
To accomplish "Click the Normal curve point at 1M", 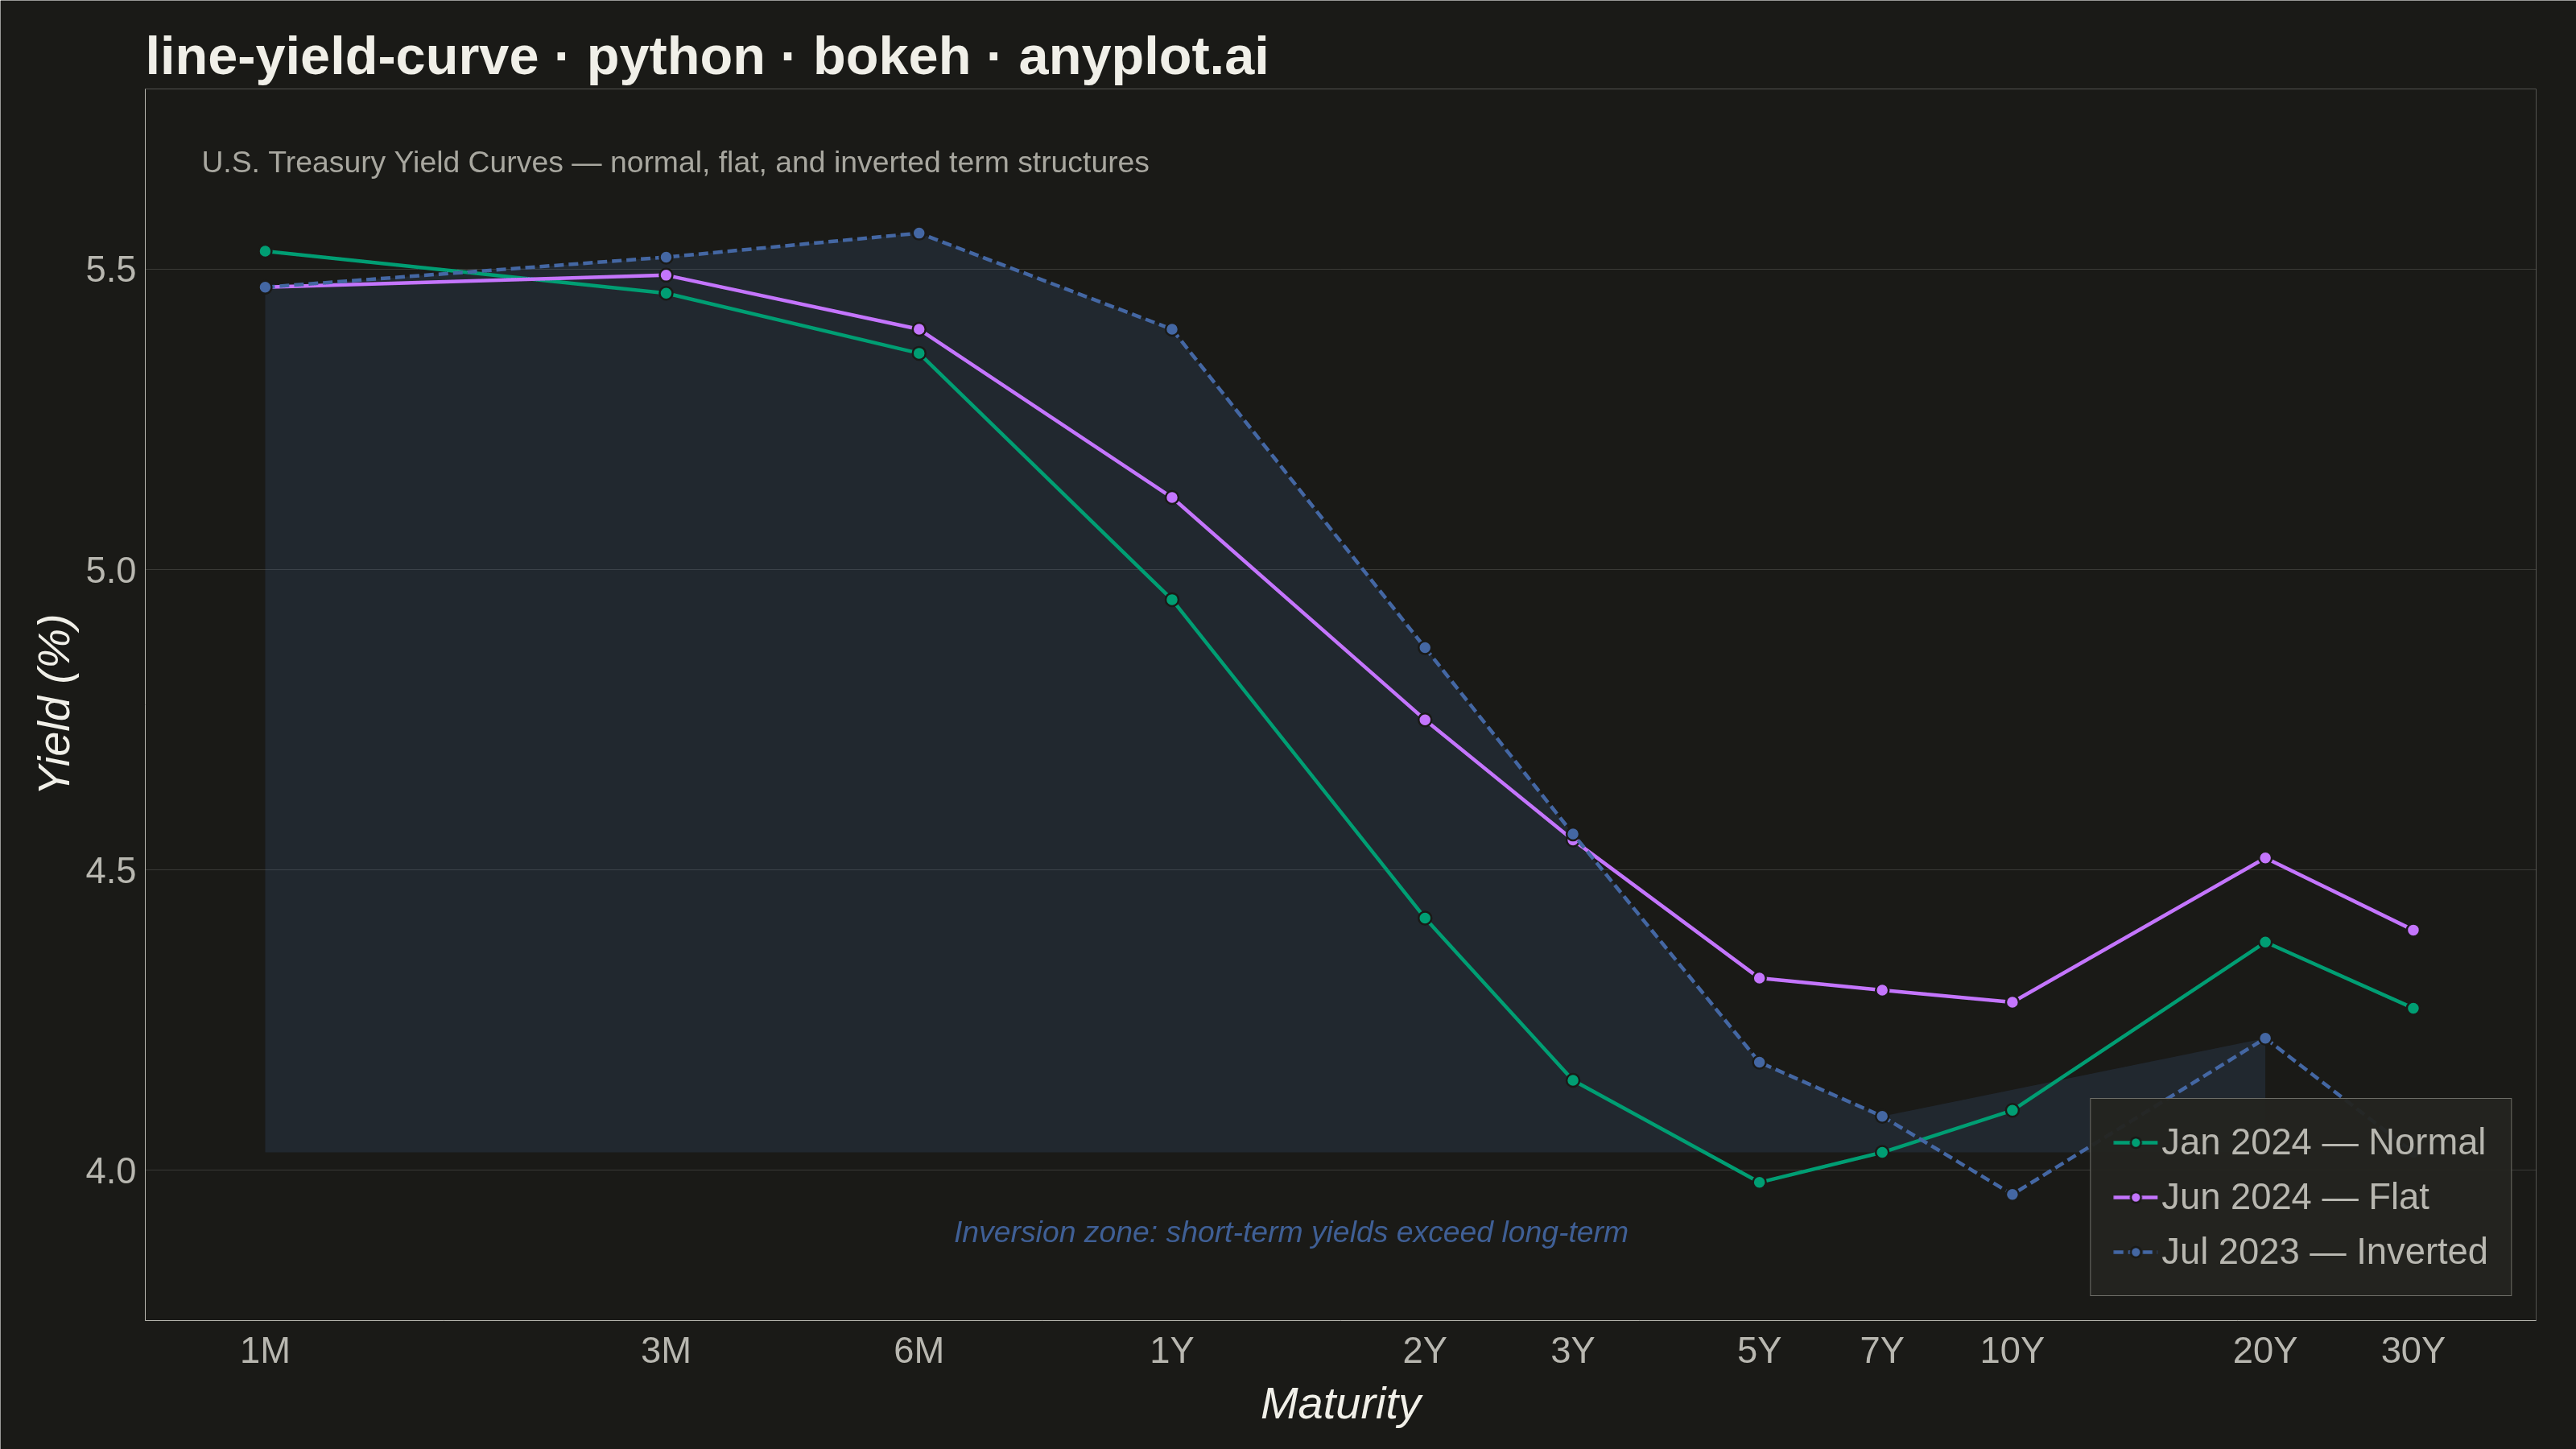I will (265, 251).
